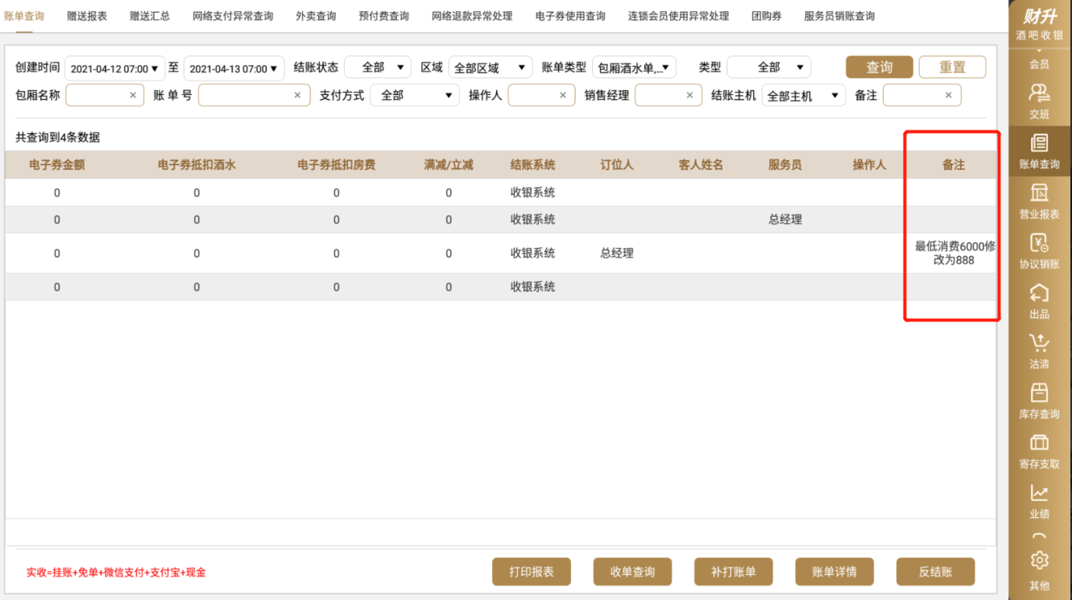The height and width of the screenshot is (600, 1072).
Task: Open the 协议销账 sidebar icon
Action: pos(1039,243)
